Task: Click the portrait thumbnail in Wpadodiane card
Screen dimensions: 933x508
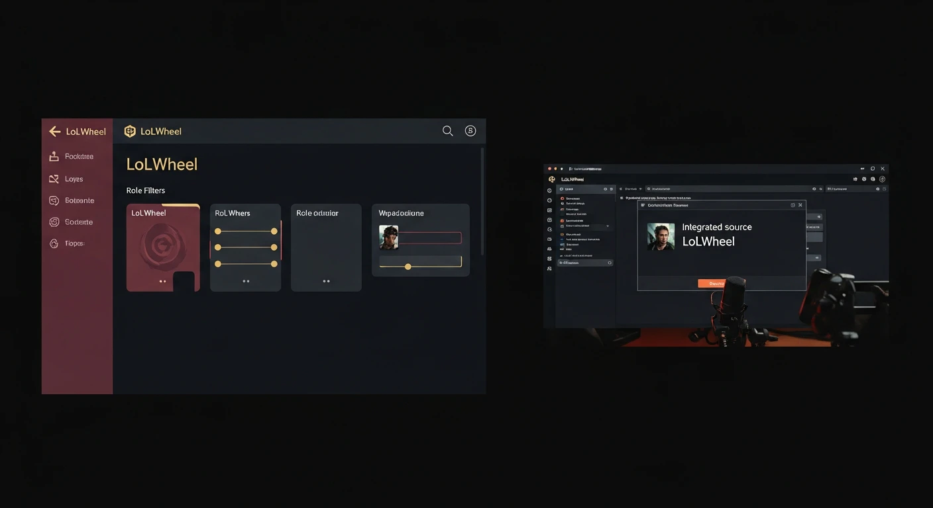Action: point(388,237)
